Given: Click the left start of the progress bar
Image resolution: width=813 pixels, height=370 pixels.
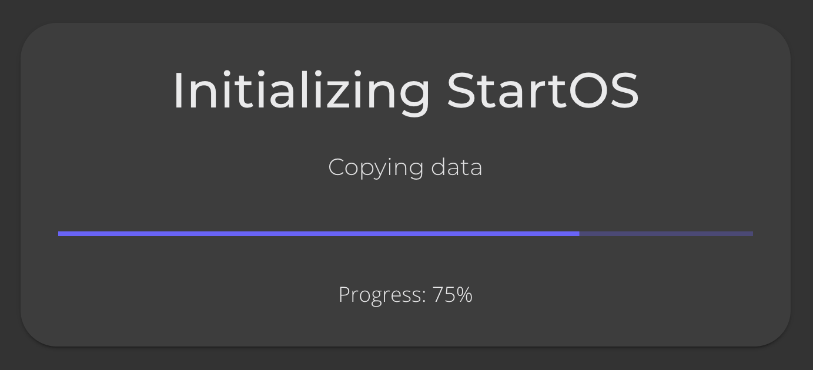Looking at the screenshot, I should (x=61, y=234).
